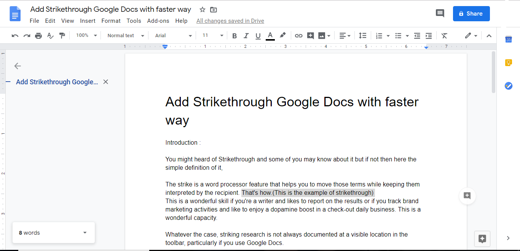This screenshot has width=520, height=251.
Task: Click the Redo arrow icon
Action: pos(27,36)
